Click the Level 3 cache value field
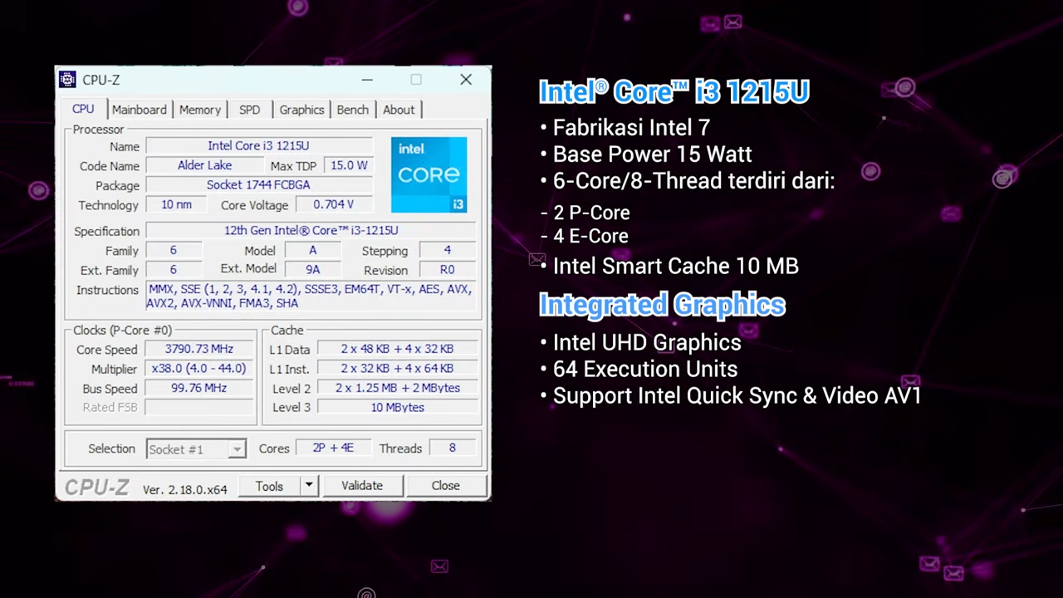This screenshot has height=598, width=1063. click(x=397, y=408)
